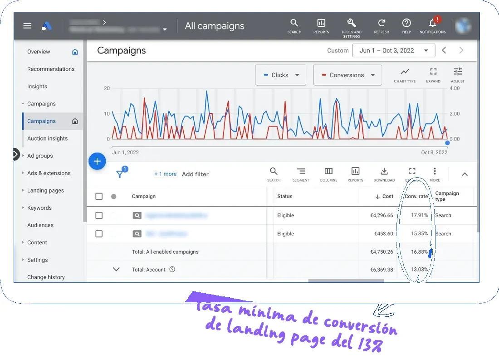Click the chart timeline end handle
The image size is (499, 363).
(x=447, y=143)
